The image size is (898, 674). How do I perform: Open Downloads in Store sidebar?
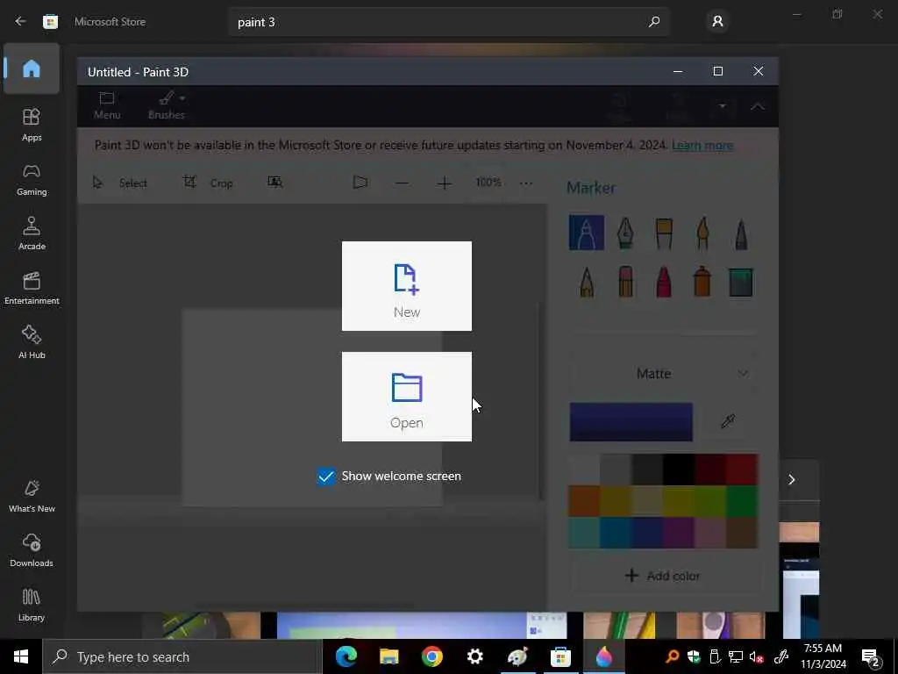click(32, 550)
